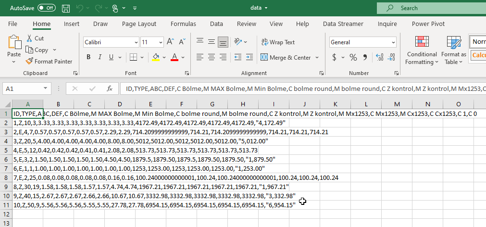Switch to the Power Pivot tab
The height and width of the screenshot is (227, 486).
(428, 24)
